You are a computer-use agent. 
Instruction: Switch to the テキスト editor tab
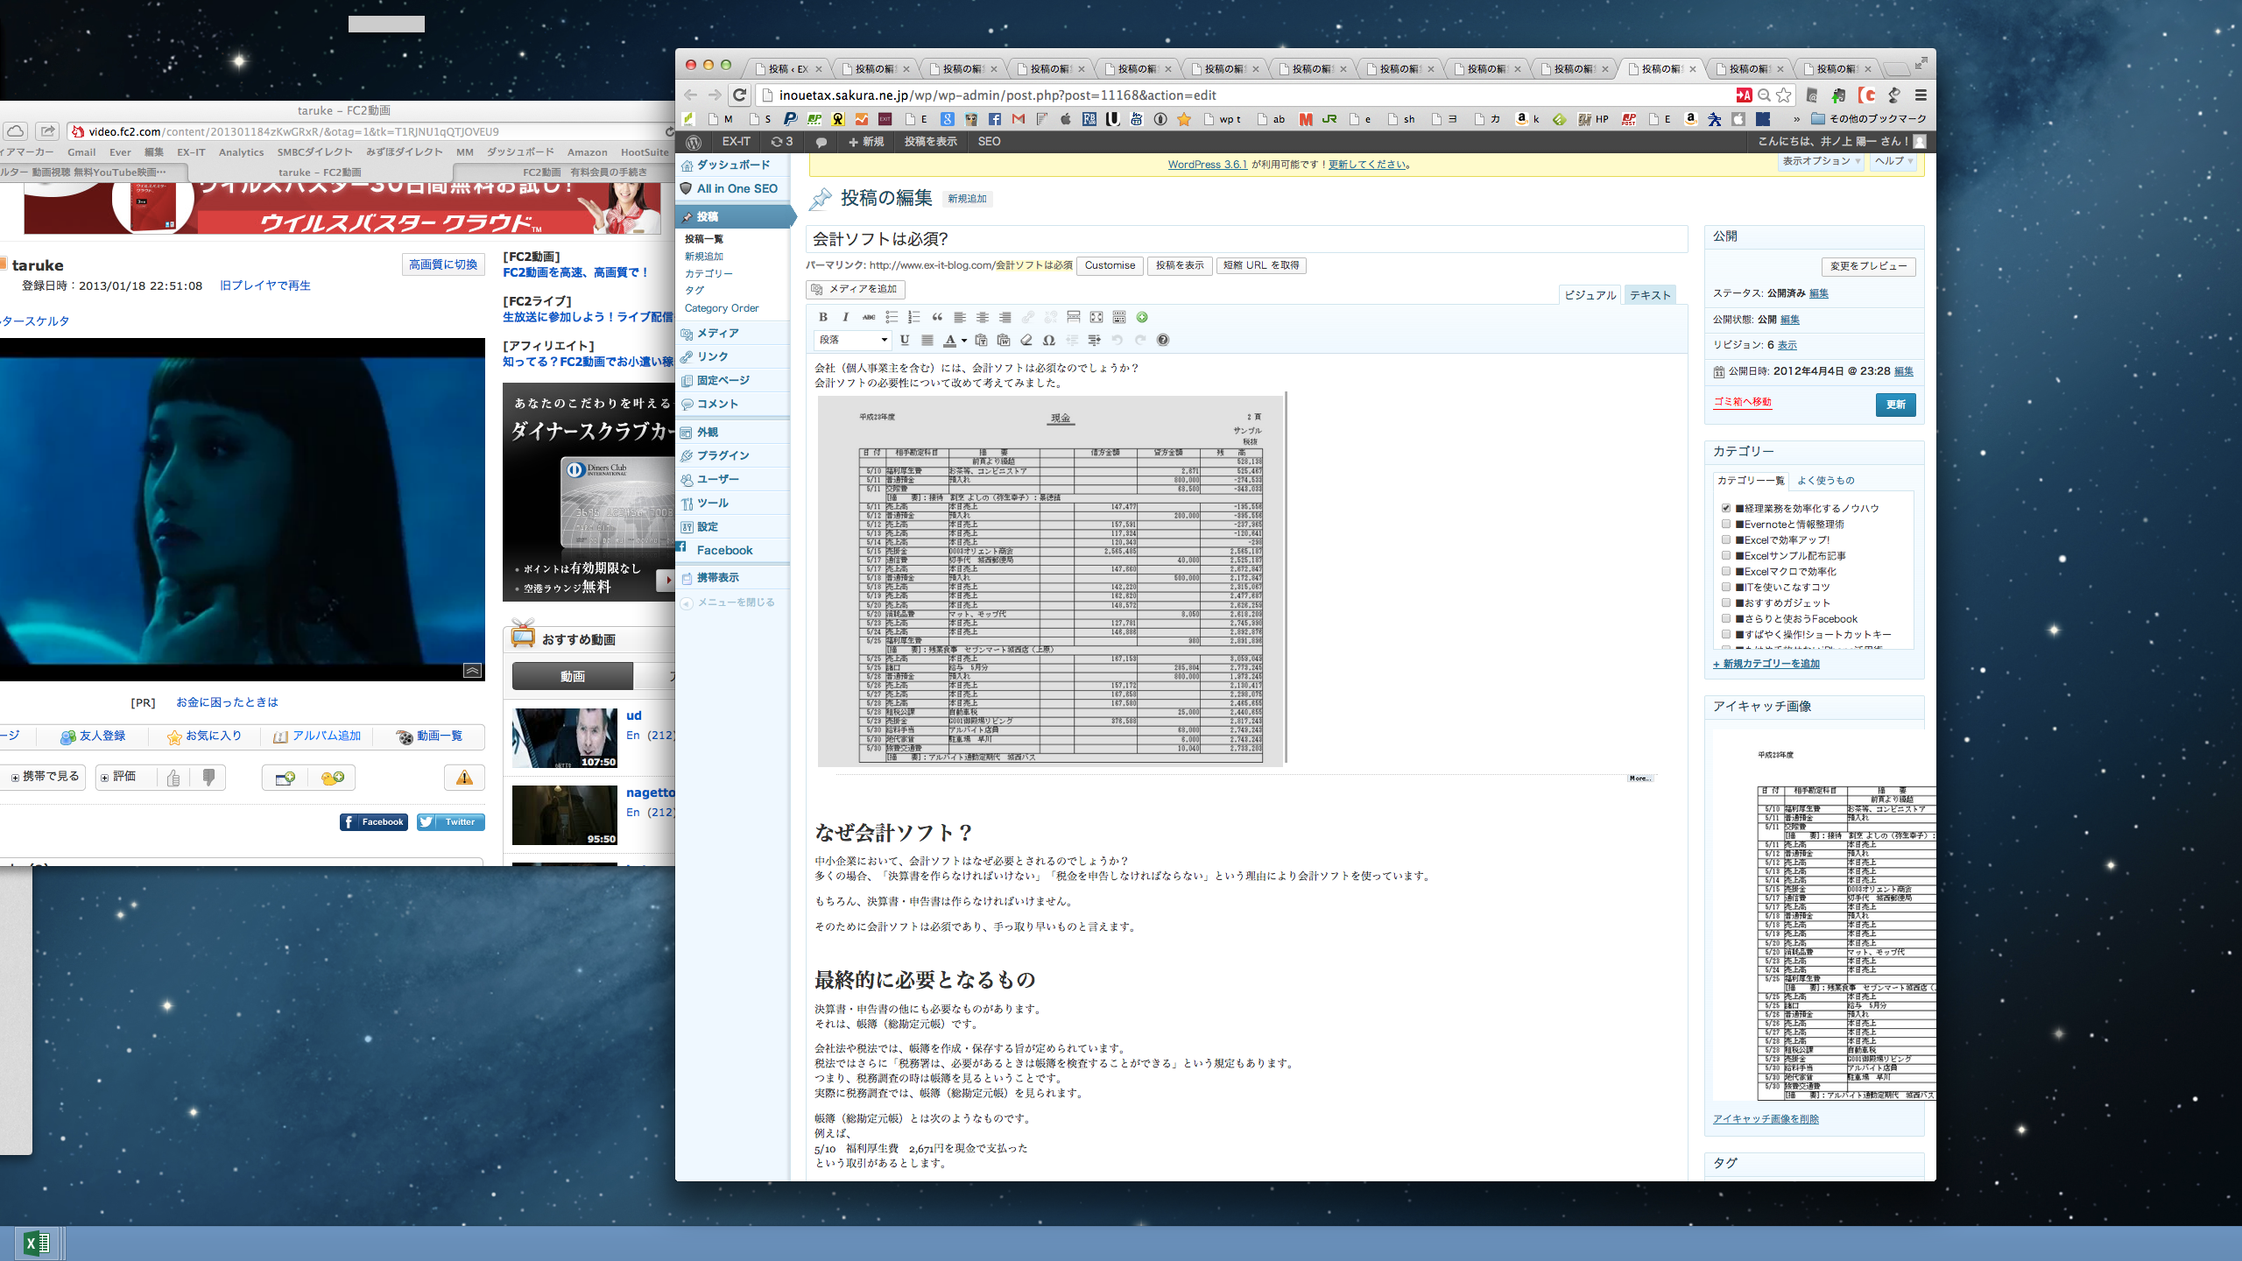(x=1650, y=295)
